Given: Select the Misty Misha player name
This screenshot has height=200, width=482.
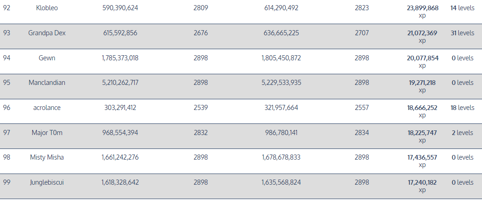Looking at the screenshot, I should tap(47, 157).
